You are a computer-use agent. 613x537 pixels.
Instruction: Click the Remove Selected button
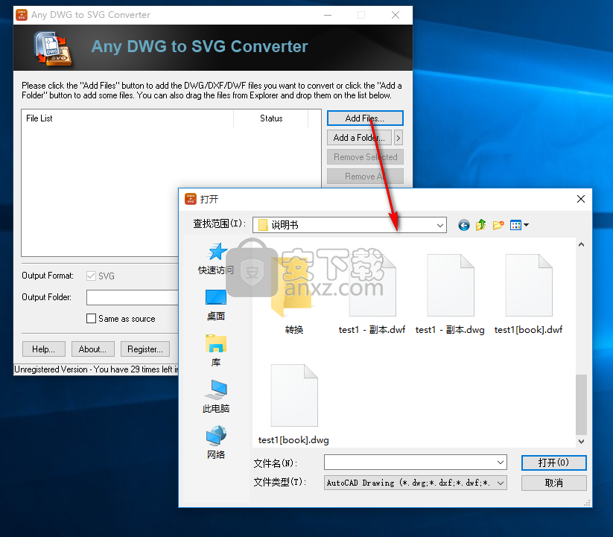pyautogui.click(x=365, y=157)
